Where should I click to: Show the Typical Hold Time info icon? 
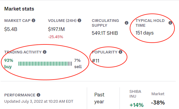coord(170,23)
